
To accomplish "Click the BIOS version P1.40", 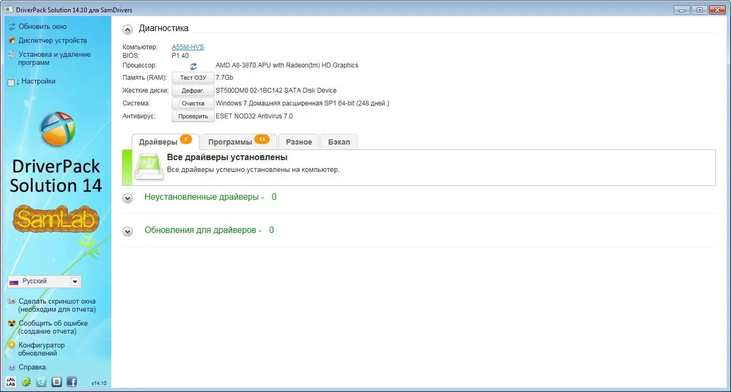I will (180, 56).
